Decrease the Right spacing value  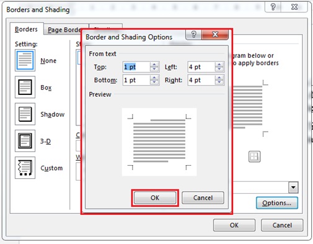click(219, 83)
